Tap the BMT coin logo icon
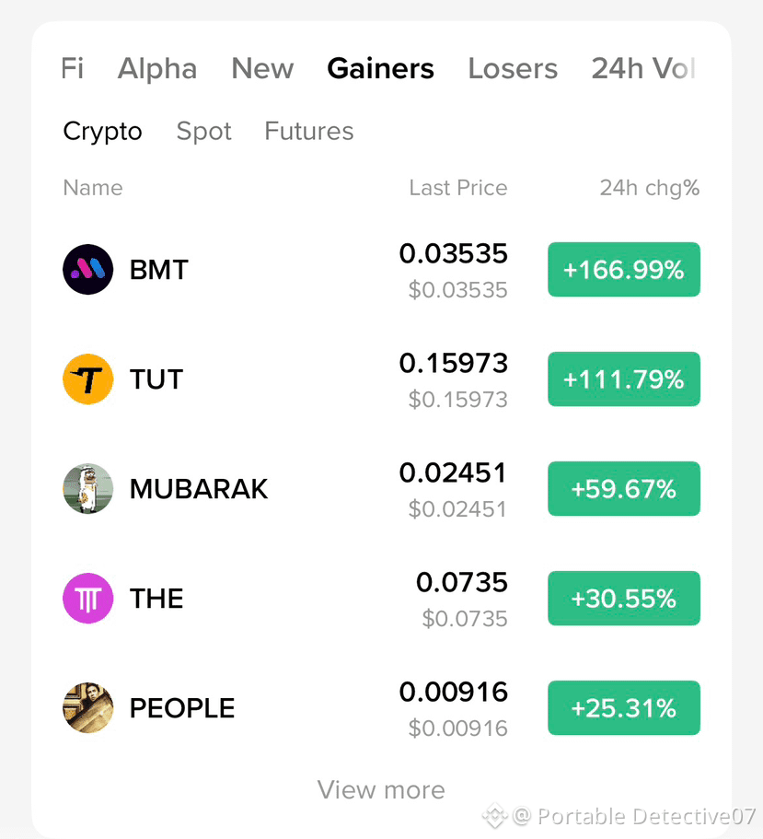 (x=87, y=269)
